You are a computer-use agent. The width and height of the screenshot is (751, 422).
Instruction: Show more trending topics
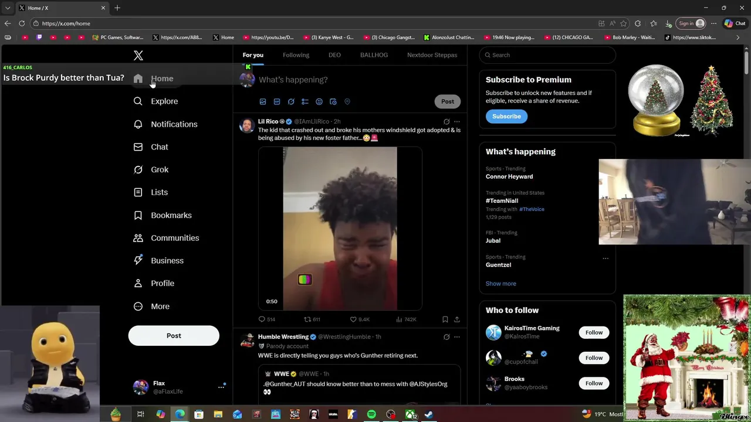(501, 284)
